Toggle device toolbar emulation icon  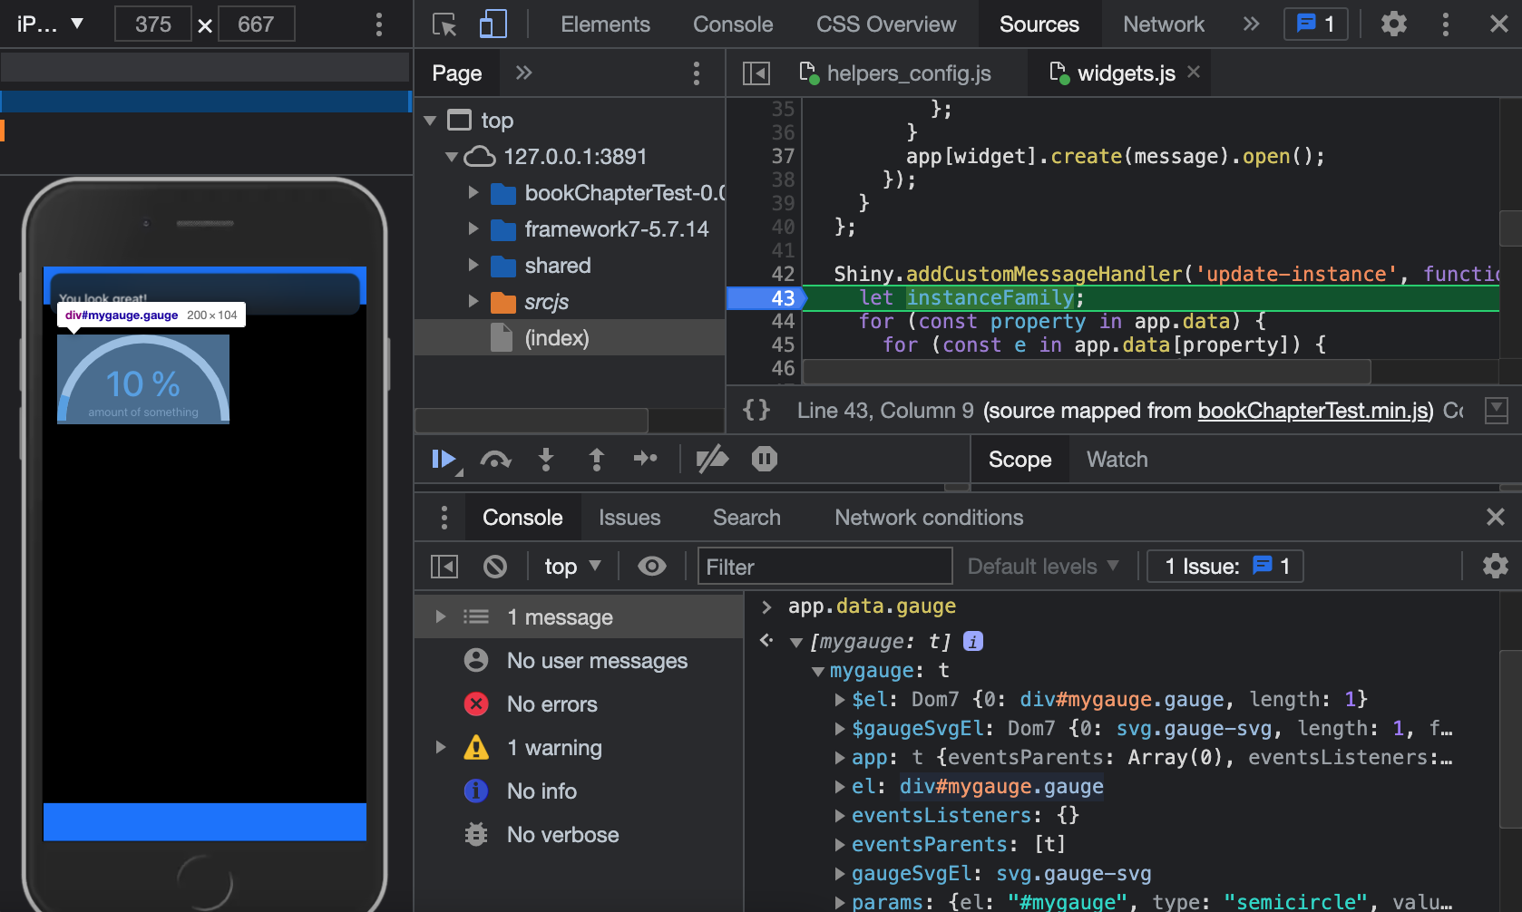tap(493, 24)
